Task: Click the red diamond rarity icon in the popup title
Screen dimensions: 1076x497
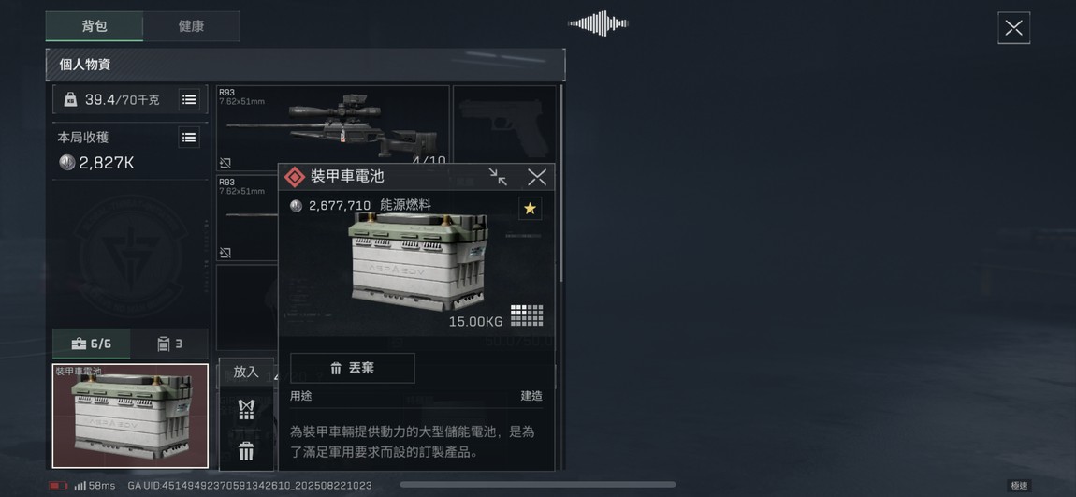Action: click(295, 177)
